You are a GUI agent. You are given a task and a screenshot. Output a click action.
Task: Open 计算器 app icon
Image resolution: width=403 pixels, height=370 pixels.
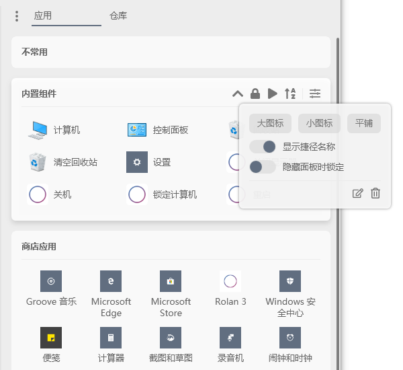click(x=111, y=338)
